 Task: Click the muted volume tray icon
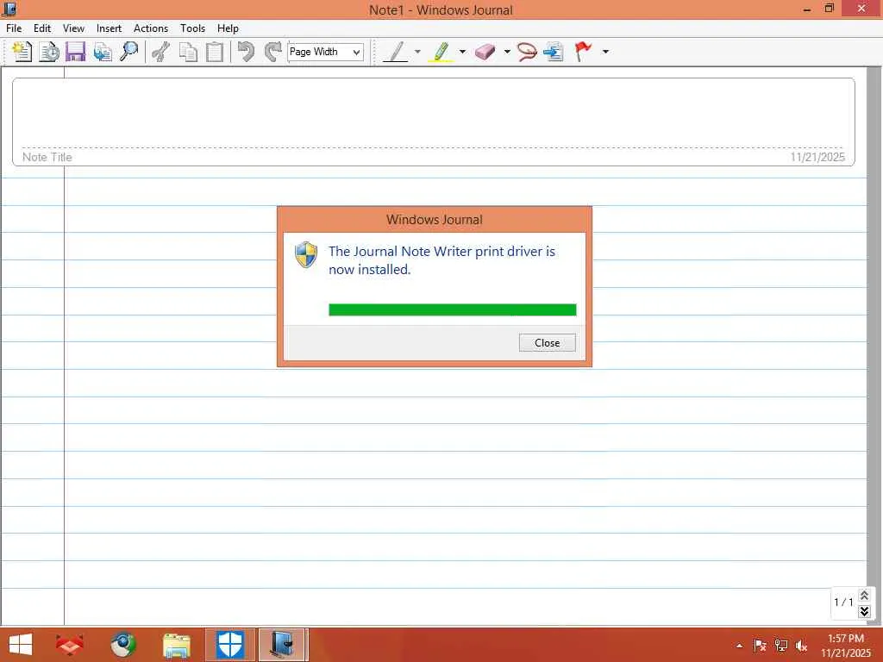[x=801, y=646]
